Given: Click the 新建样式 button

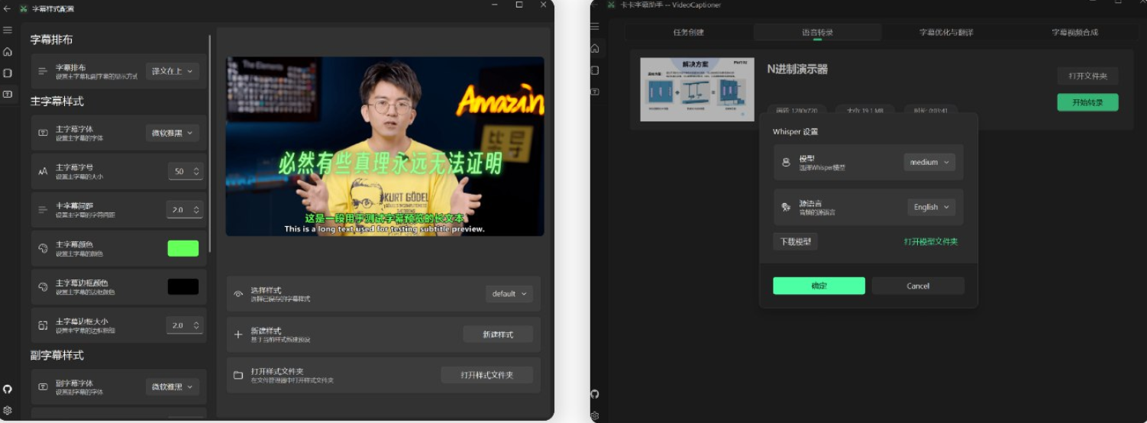Looking at the screenshot, I should [498, 334].
